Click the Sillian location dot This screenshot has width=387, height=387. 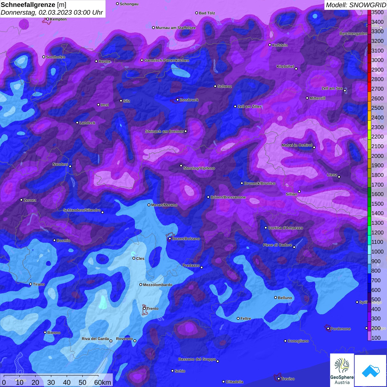tap(299, 191)
